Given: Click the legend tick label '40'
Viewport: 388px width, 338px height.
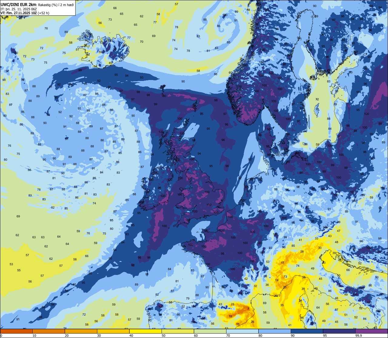Looking at the screenshot, I should pos(131,336).
